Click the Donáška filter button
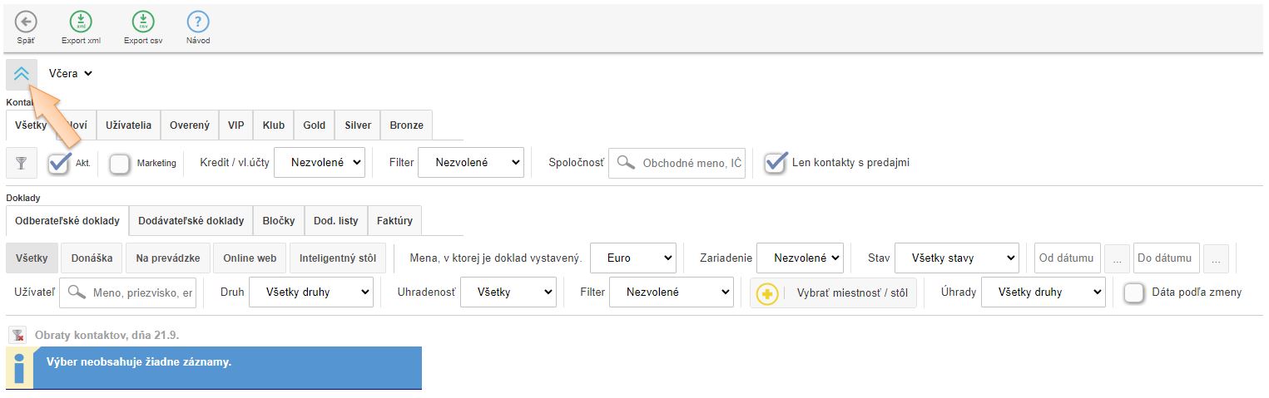 (92, 258)
